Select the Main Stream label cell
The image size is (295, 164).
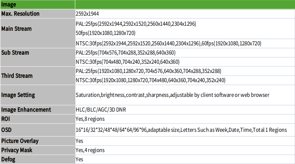coord(38,33)
